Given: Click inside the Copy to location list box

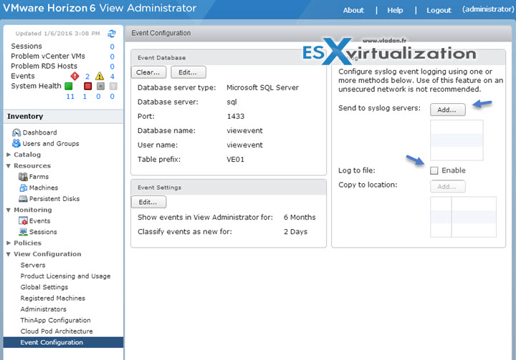Looking at the screenshot, I should 463,217.
